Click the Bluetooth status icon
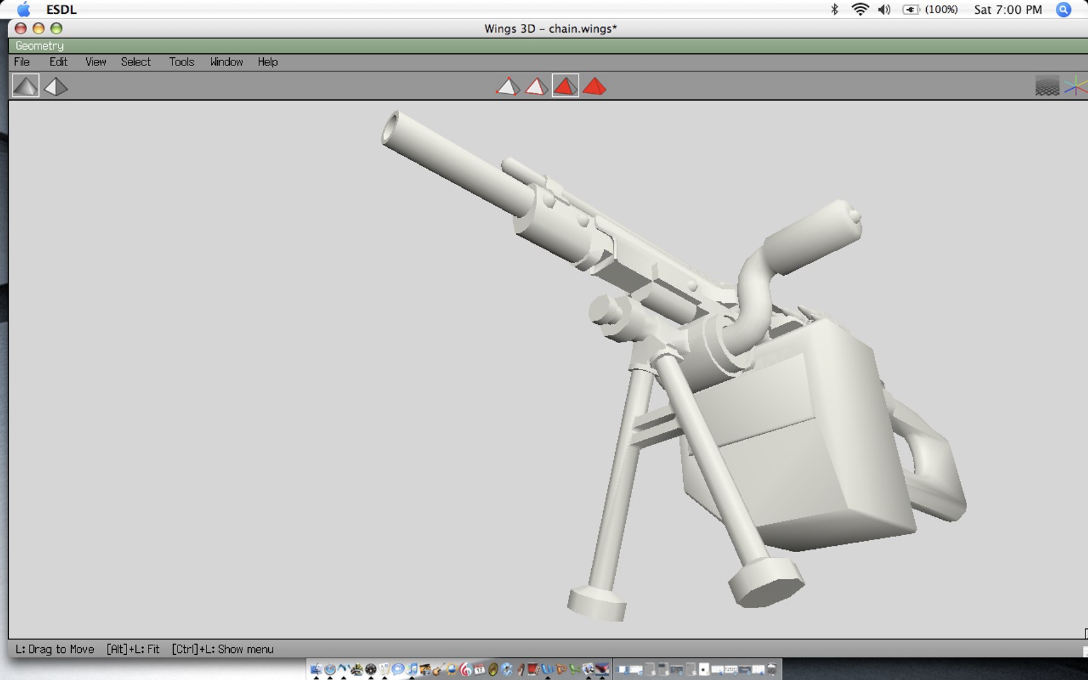This screenshot has width=1088, height=680. point(834,9)
